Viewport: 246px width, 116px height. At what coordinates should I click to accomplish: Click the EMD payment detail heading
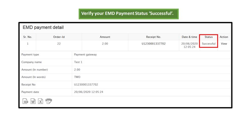click(43, 28)
